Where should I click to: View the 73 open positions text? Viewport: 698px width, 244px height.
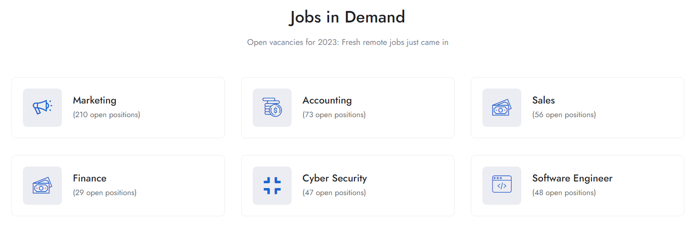click(334, 115)
